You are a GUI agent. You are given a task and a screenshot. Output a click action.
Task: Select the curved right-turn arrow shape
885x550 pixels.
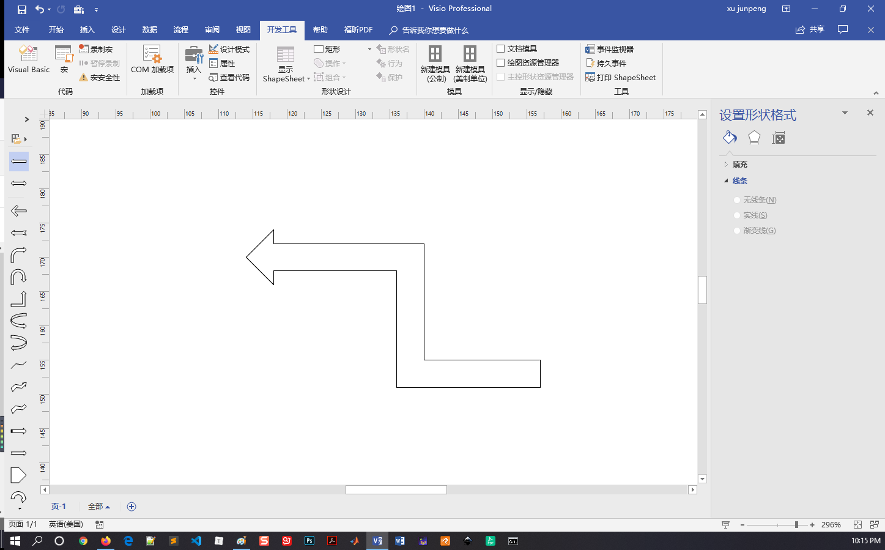[x=19, y=255]
